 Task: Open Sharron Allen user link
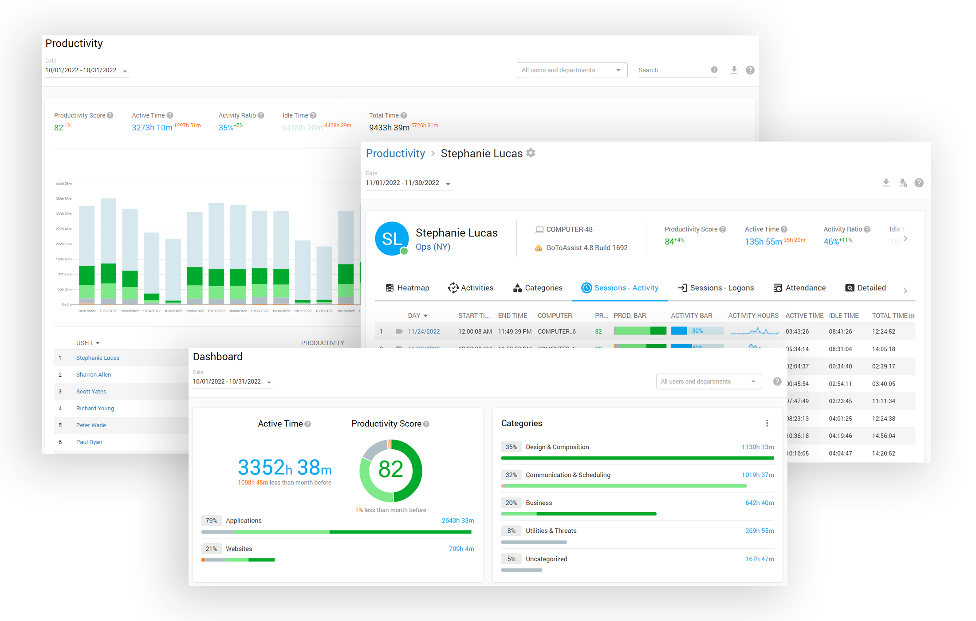(94, 374)
